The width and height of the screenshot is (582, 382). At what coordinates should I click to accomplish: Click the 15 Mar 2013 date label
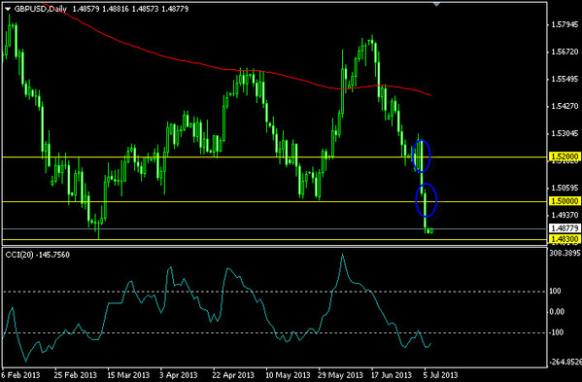pos(129,375)
